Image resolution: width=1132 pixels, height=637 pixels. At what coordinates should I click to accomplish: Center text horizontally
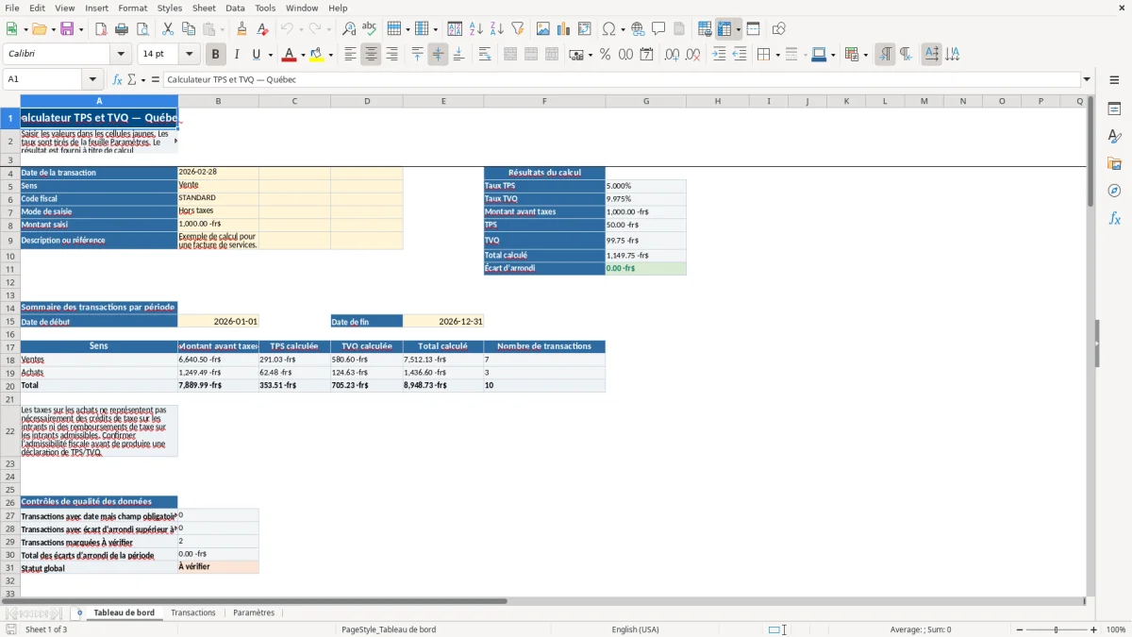click(x=371, y=55)
